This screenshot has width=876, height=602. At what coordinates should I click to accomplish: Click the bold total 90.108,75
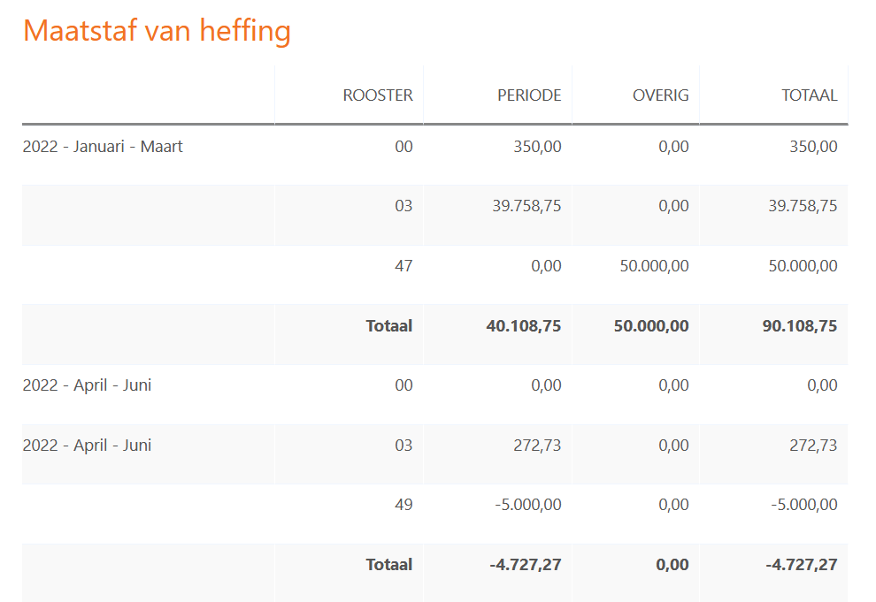800,326
